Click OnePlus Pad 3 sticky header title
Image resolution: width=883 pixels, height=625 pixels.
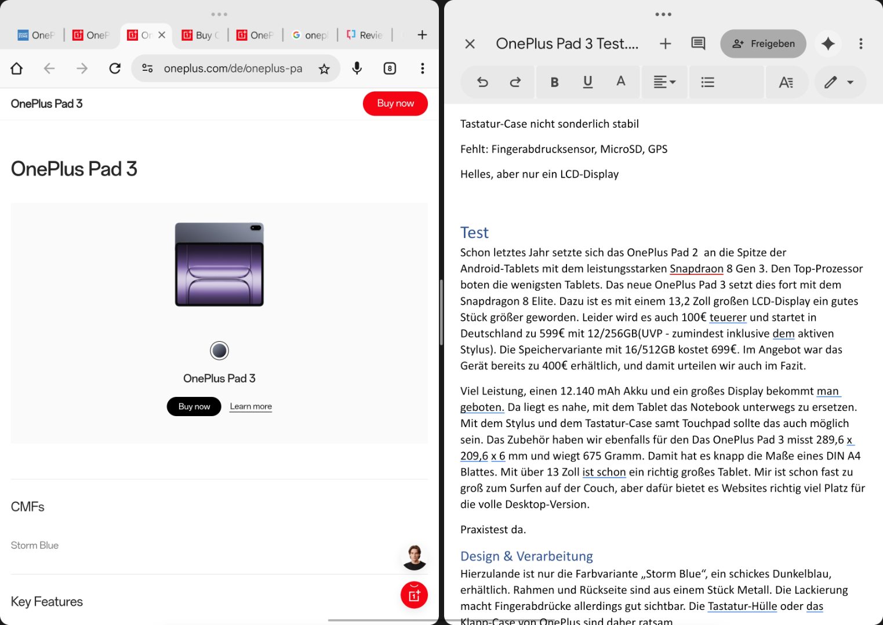click(46, 104)
